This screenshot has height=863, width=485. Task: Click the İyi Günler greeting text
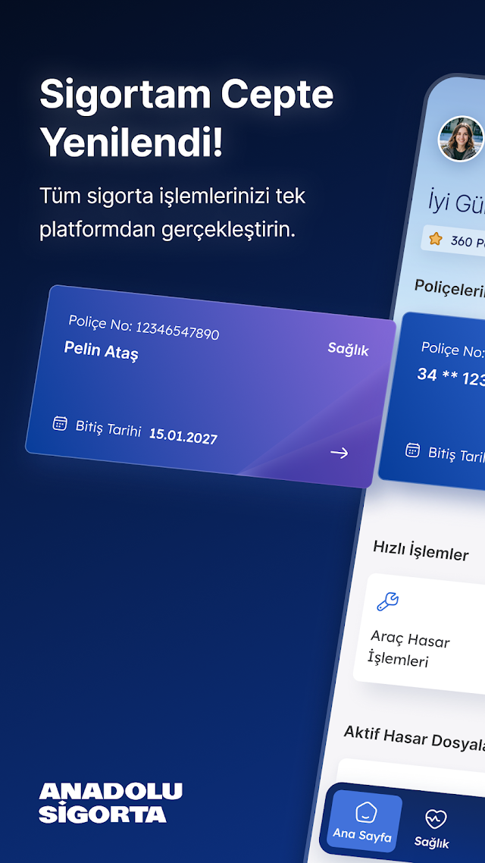[x=456, y=203]
